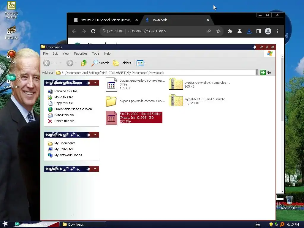Select bypass-paywalls 0 File 162 KB
304x228 pixels.
tap(135, 84)
